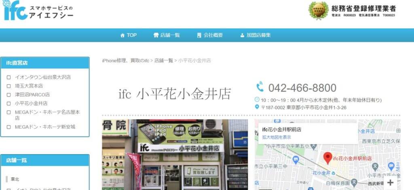Click the phone number 042-466-8800
414x190 pixels.
click(302, 88)
